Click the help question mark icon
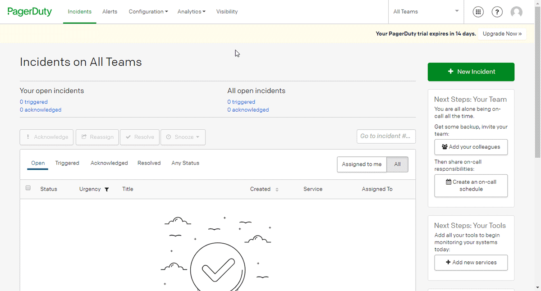The image size is (541, 291). tap(497, 12)
